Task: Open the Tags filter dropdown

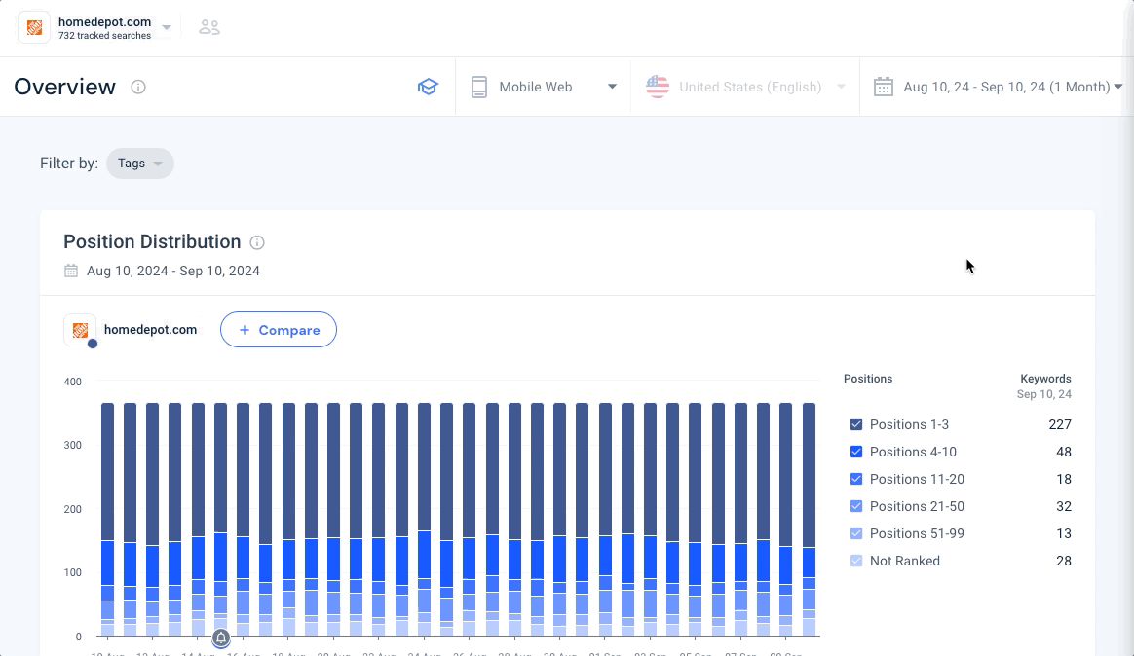Action: (x=140, y=164)
